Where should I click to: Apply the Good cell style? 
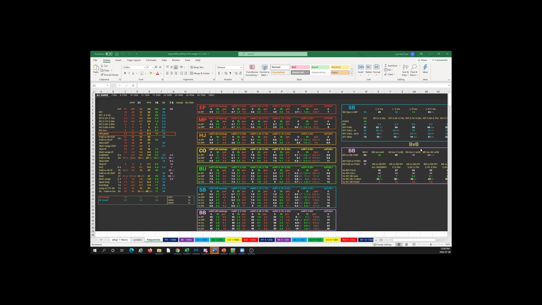320,67
